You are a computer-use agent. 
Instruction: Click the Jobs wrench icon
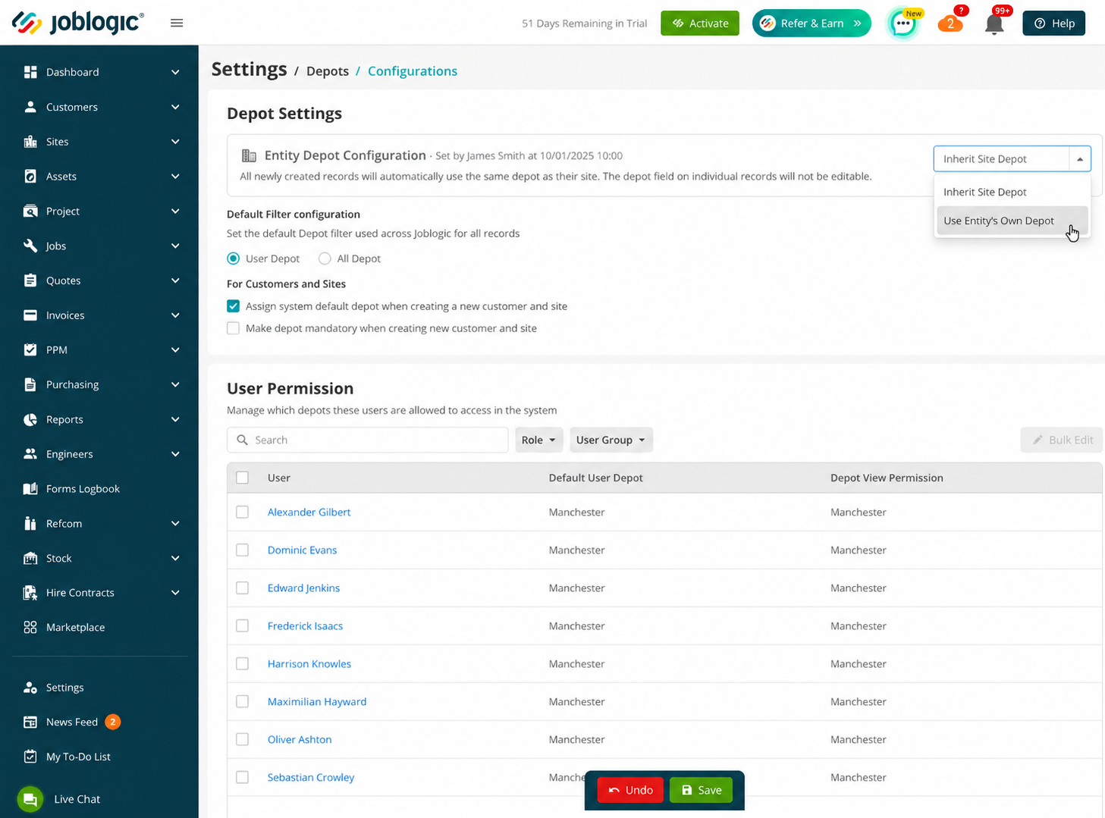(30, 246)
